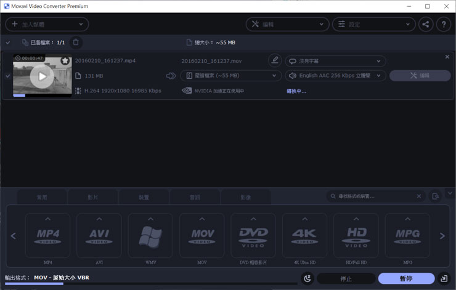Switch to the 影像 images tab
Image resolution: width=456 pixels, height=290 pixels.
tap(246, 197)
